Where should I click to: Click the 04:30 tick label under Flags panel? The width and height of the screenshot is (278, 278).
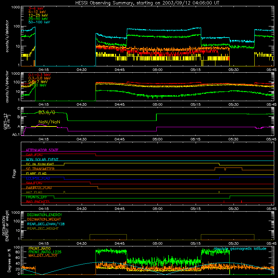click(82, 209)
